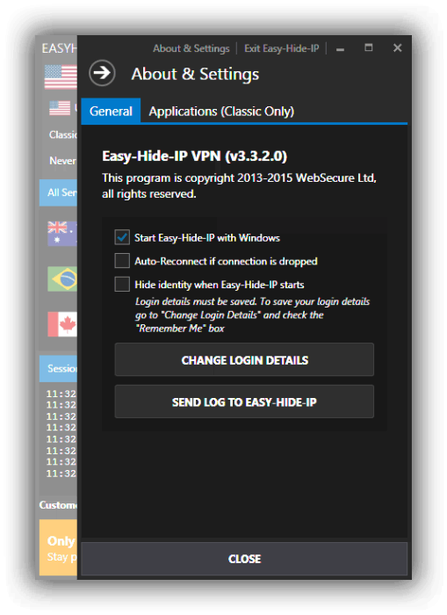The image size is (447, 615).
Task: Tick Hide identity when Easy-Hide-IP starts
Action: click(x=122, y=284)
